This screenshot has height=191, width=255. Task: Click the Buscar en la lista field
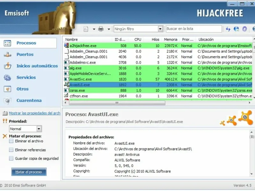[194, 29]
